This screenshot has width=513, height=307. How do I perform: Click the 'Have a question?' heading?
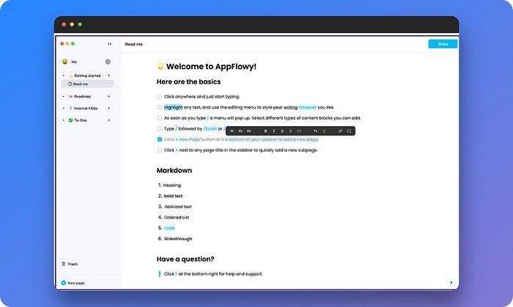click(185, 259)
